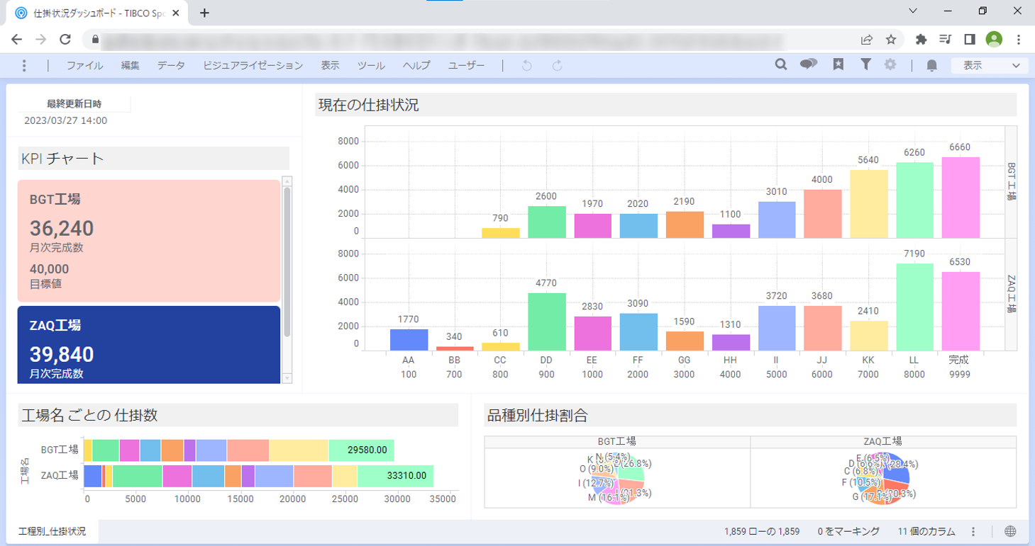Click the share page icon in address bar
The width and height of the screenshot is (1035, 546).
coord(867,40)
